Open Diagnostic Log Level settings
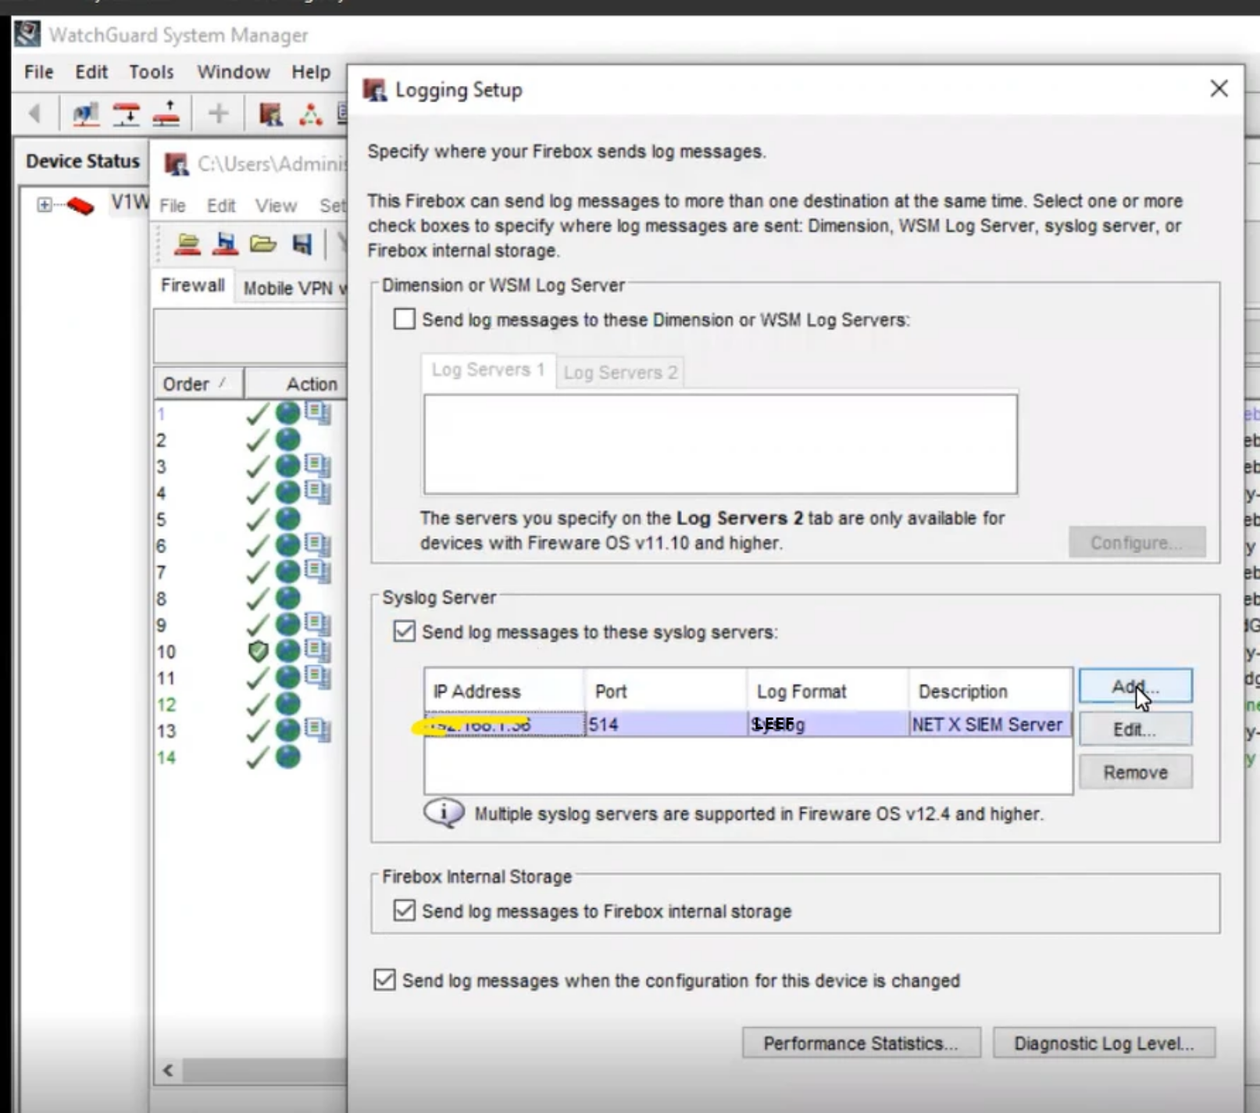This screenshot has width=1260, height=1113. pyautogui.click(x=1104, y=1043)
